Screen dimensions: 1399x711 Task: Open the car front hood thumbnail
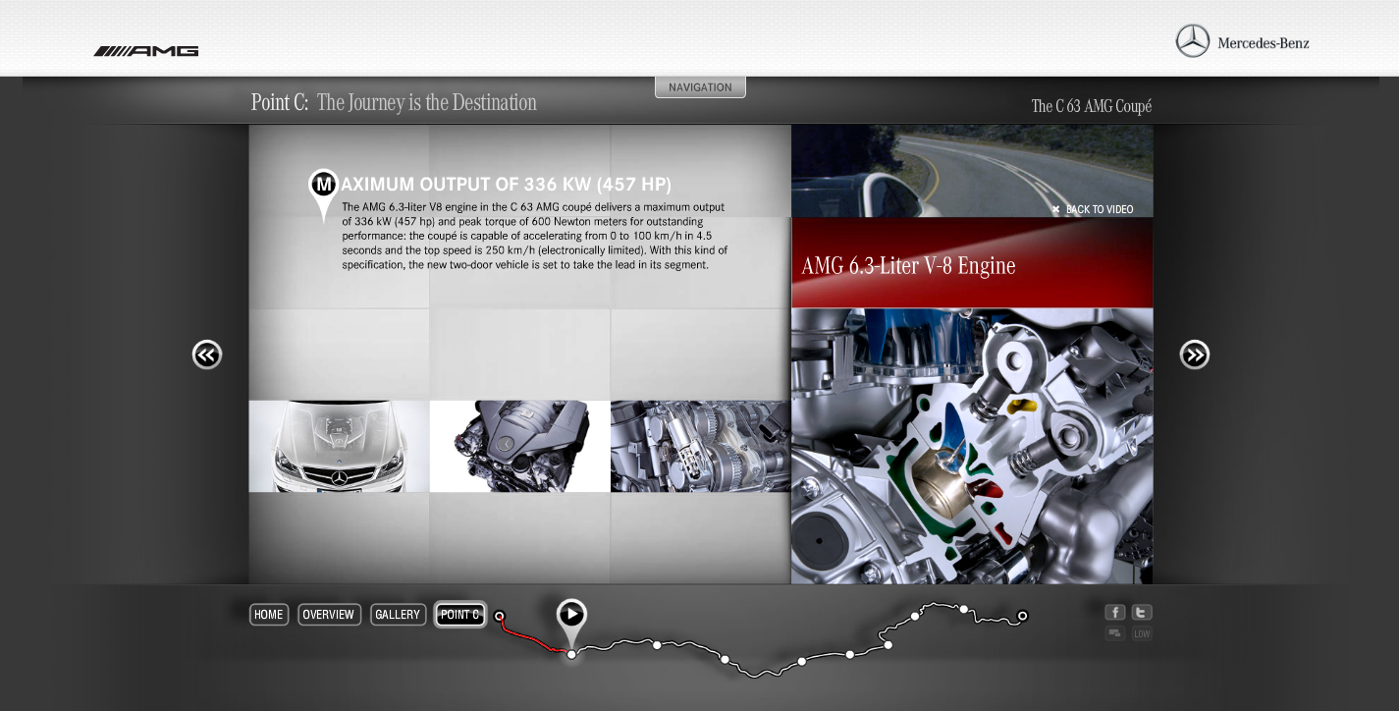[x=339, y=446]
